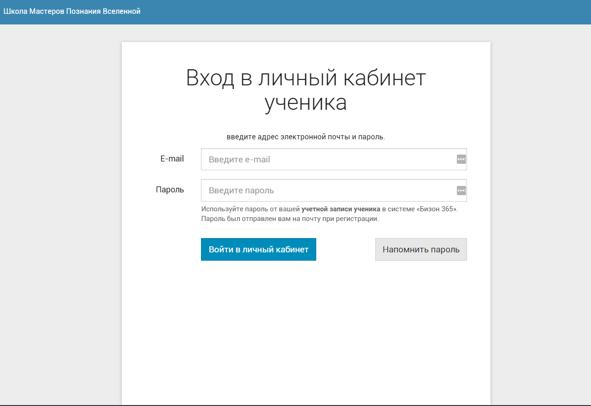Click the password manager icon in E-mail field

tap(461, 159)
